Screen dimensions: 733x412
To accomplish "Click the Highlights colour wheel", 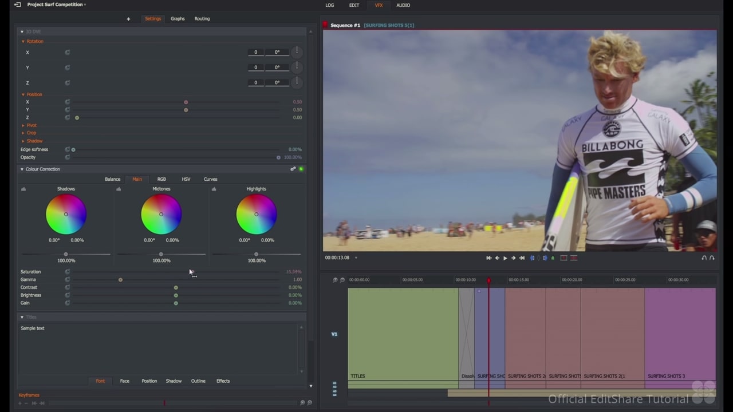I will (x=256, y=215).
